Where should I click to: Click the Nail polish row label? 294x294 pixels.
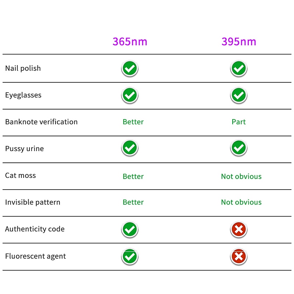point(23,68)
